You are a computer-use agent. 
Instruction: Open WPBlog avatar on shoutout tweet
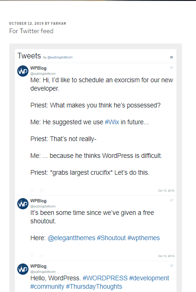[x=23, y=204]
